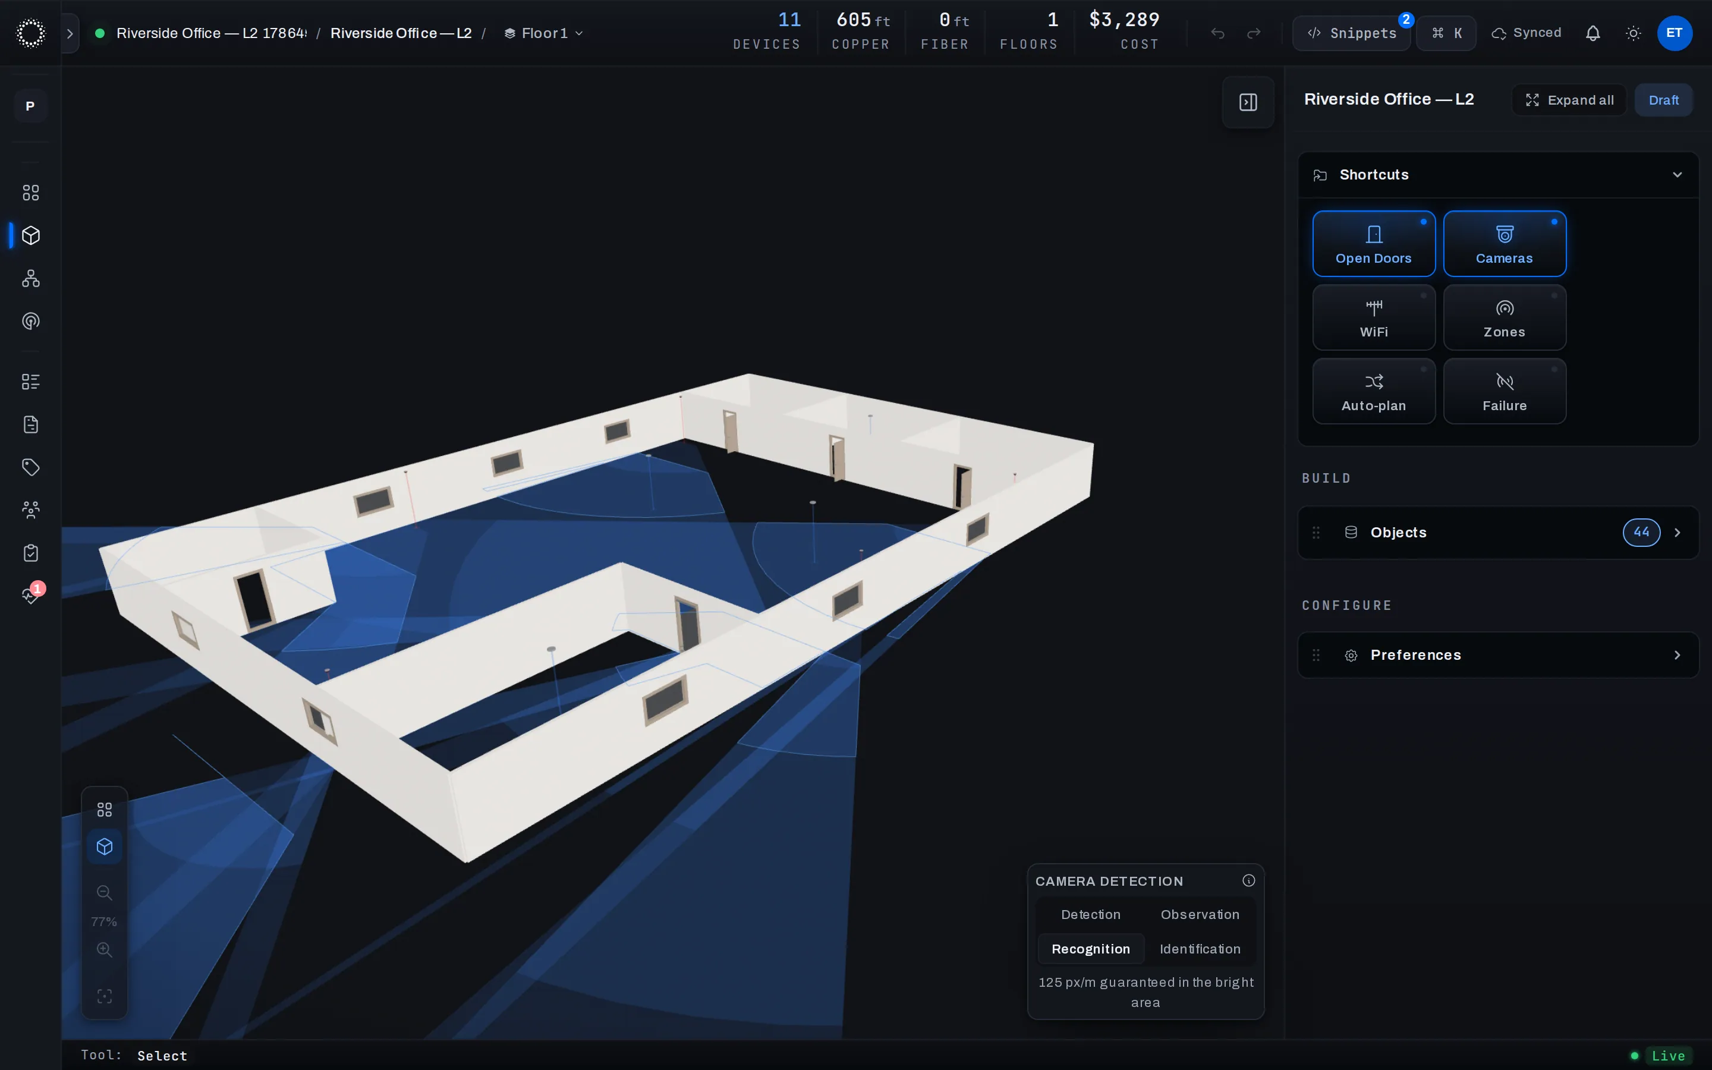Click the Select tool label

coord(162,1055)
